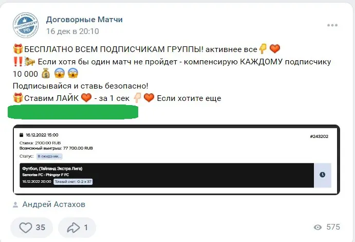Click the calendar icon beside 16.12.2022 15:00
Screen dimensions: 355x242
22,135
